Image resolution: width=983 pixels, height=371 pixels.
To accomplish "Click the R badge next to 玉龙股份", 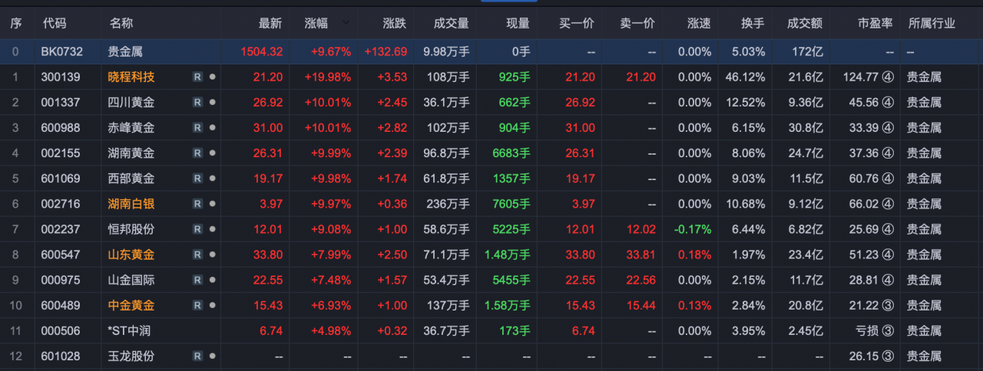I will pyautogui.click(x=197, y=356).
